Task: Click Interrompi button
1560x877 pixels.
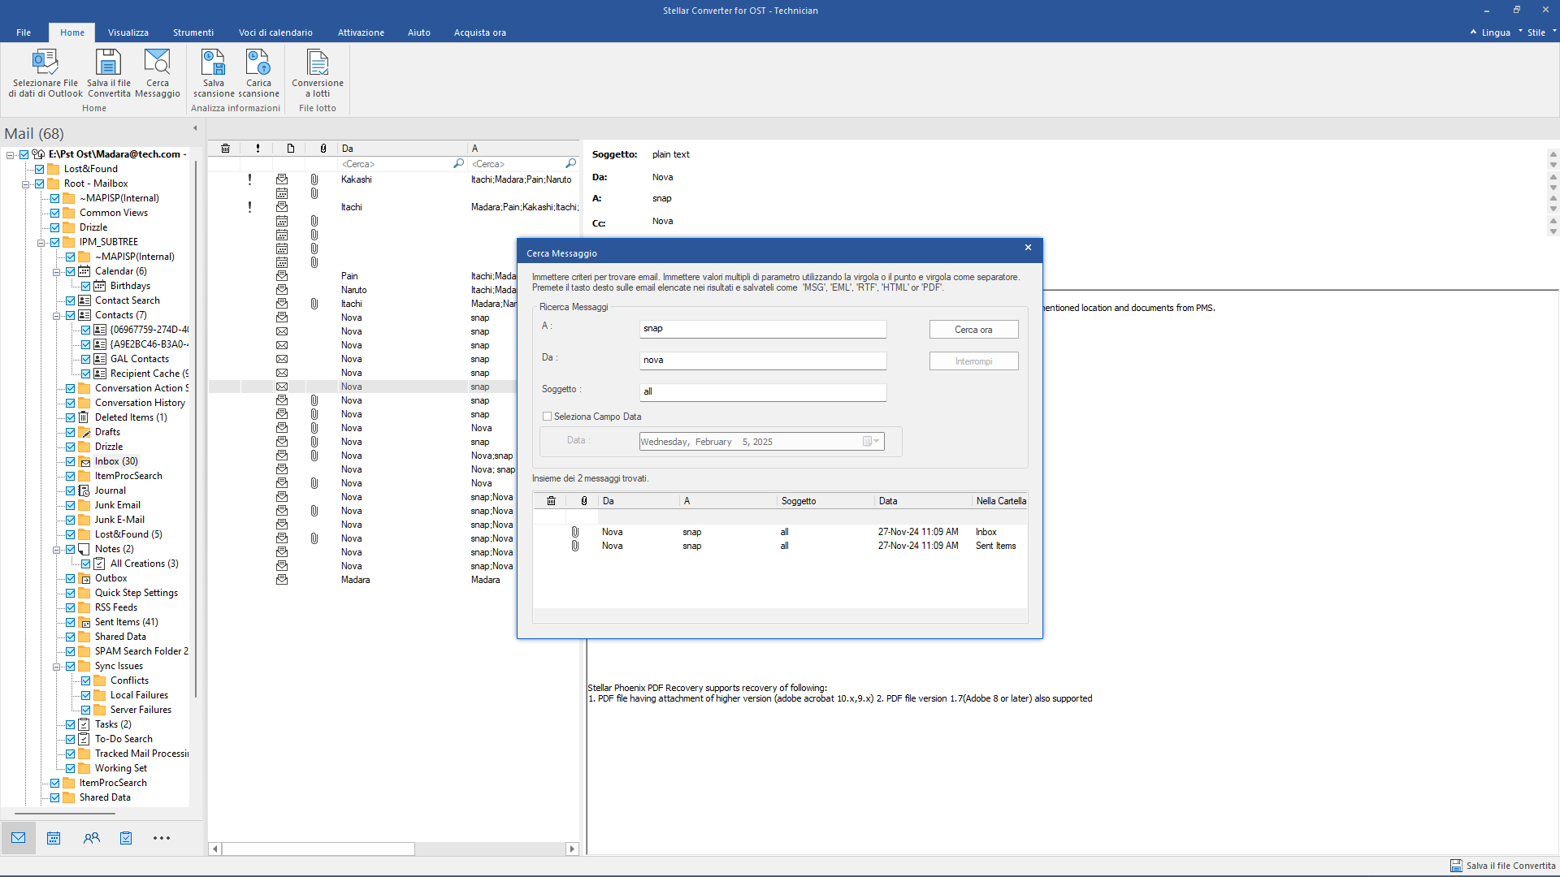Action: click(x=973, y=361)
